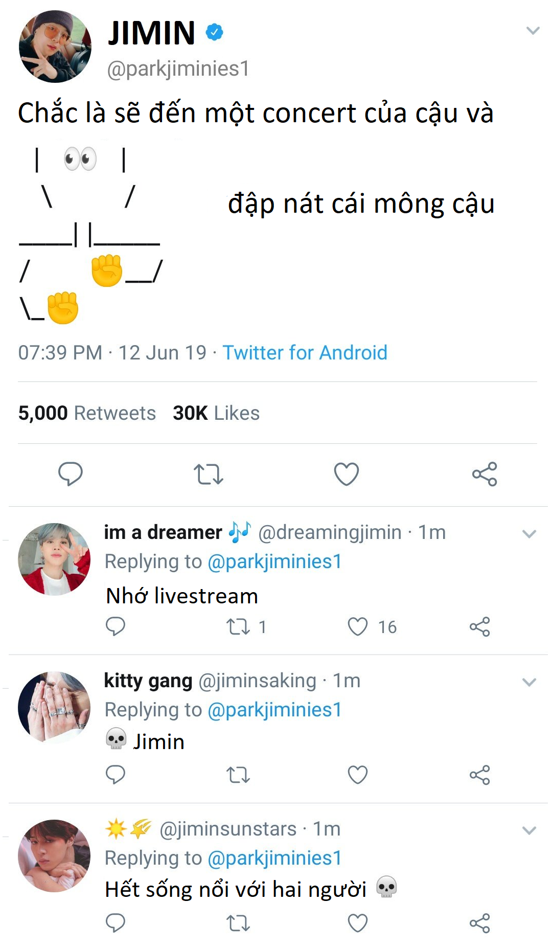Reply to @jiminsunstars' tweet
This screenshot has height=948, width=552.
point(116,923)
